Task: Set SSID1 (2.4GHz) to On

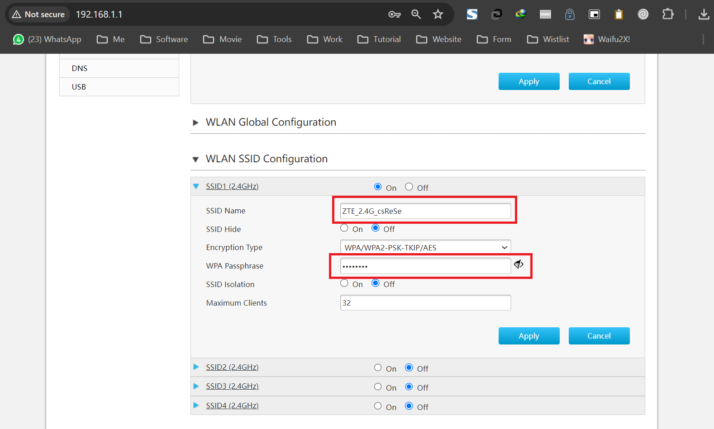Action: point(378,187)
